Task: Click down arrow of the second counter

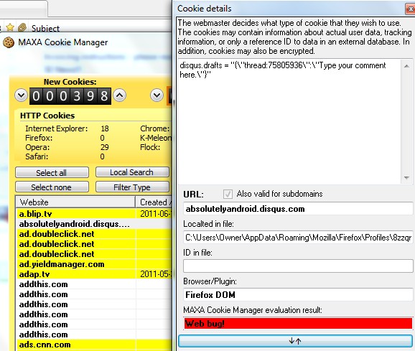Action: coord(157,95)
